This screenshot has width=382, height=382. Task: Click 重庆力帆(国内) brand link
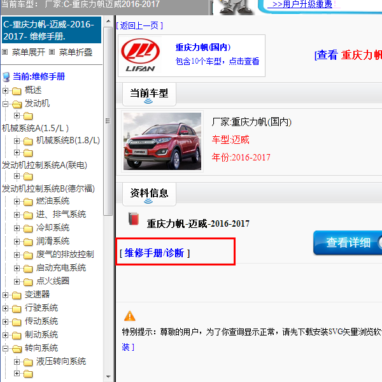[x=203, y=47]
